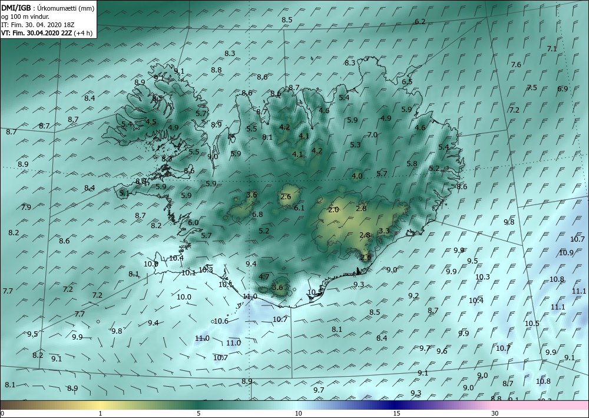Click the 5.1 value label
The image size is (589, 418).
124,193
